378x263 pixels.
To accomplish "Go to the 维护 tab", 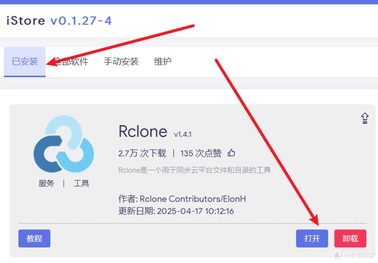I will tap(163, 62).
